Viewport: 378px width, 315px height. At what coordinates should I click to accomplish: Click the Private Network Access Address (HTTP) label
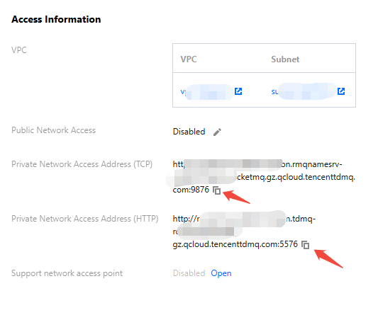click(85, 219)
